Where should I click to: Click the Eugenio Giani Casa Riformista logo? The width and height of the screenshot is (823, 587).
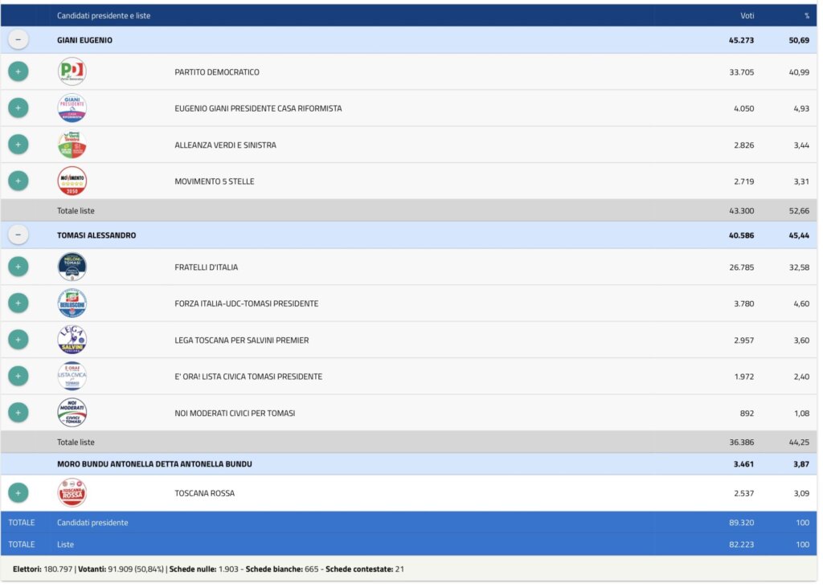click(72, 108)
